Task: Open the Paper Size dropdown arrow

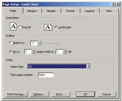Action: 88,66
